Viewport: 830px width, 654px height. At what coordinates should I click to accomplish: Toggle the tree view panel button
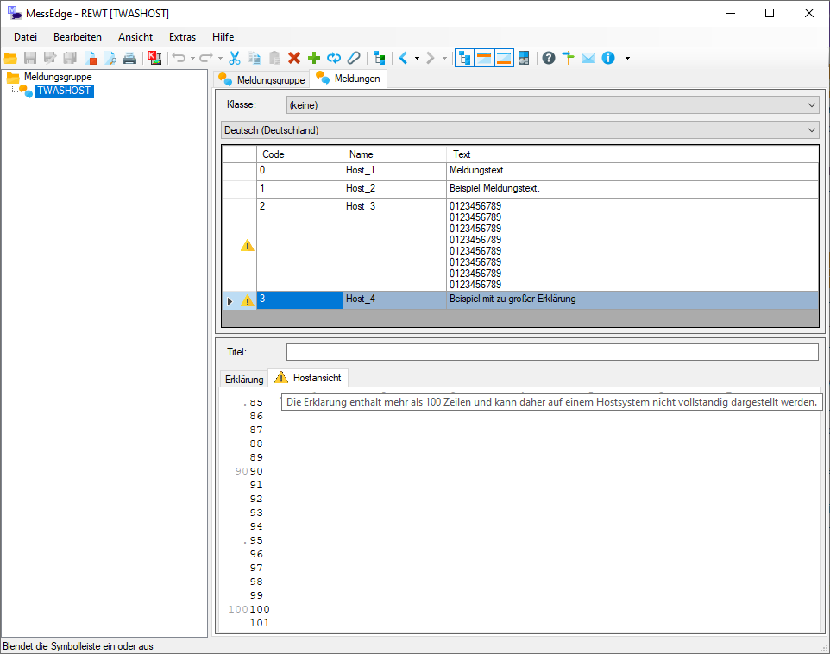point(465,58)
